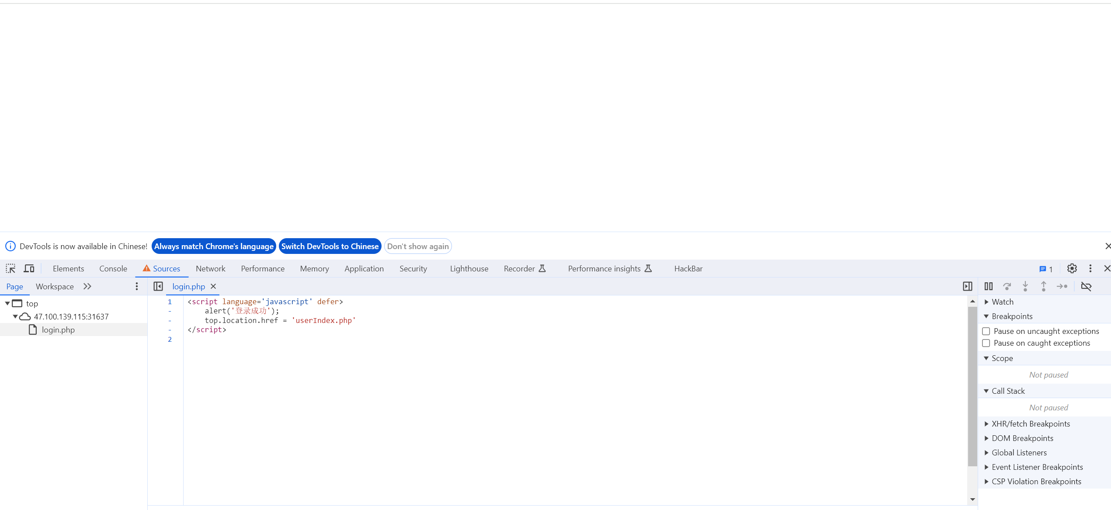The width and height of the screenshot is (1111, 510).
Task: Activate the inspect element picker icon
Action: (x=10, y=268)
